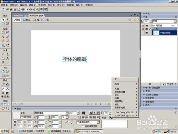Select the Blur tool
The image size is (178, 134).
[x=3, y=45]
